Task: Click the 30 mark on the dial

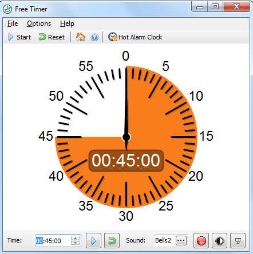Action: coord(126,216)
